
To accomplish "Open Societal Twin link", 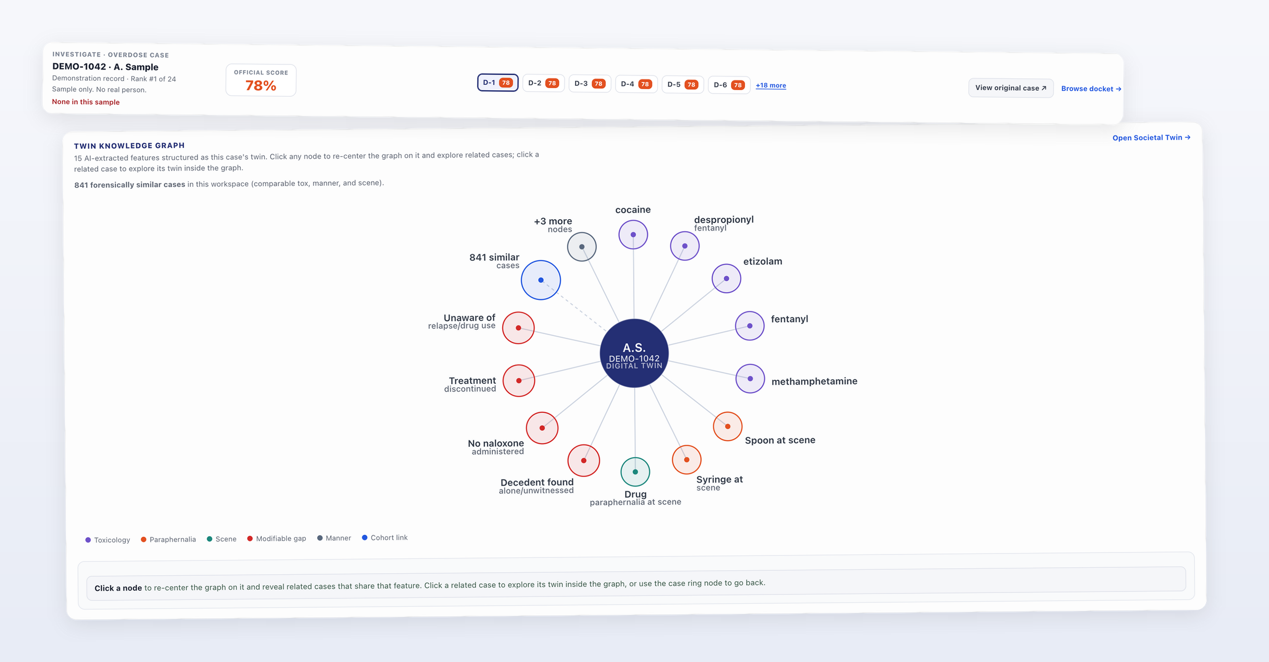I will 1151,137.
